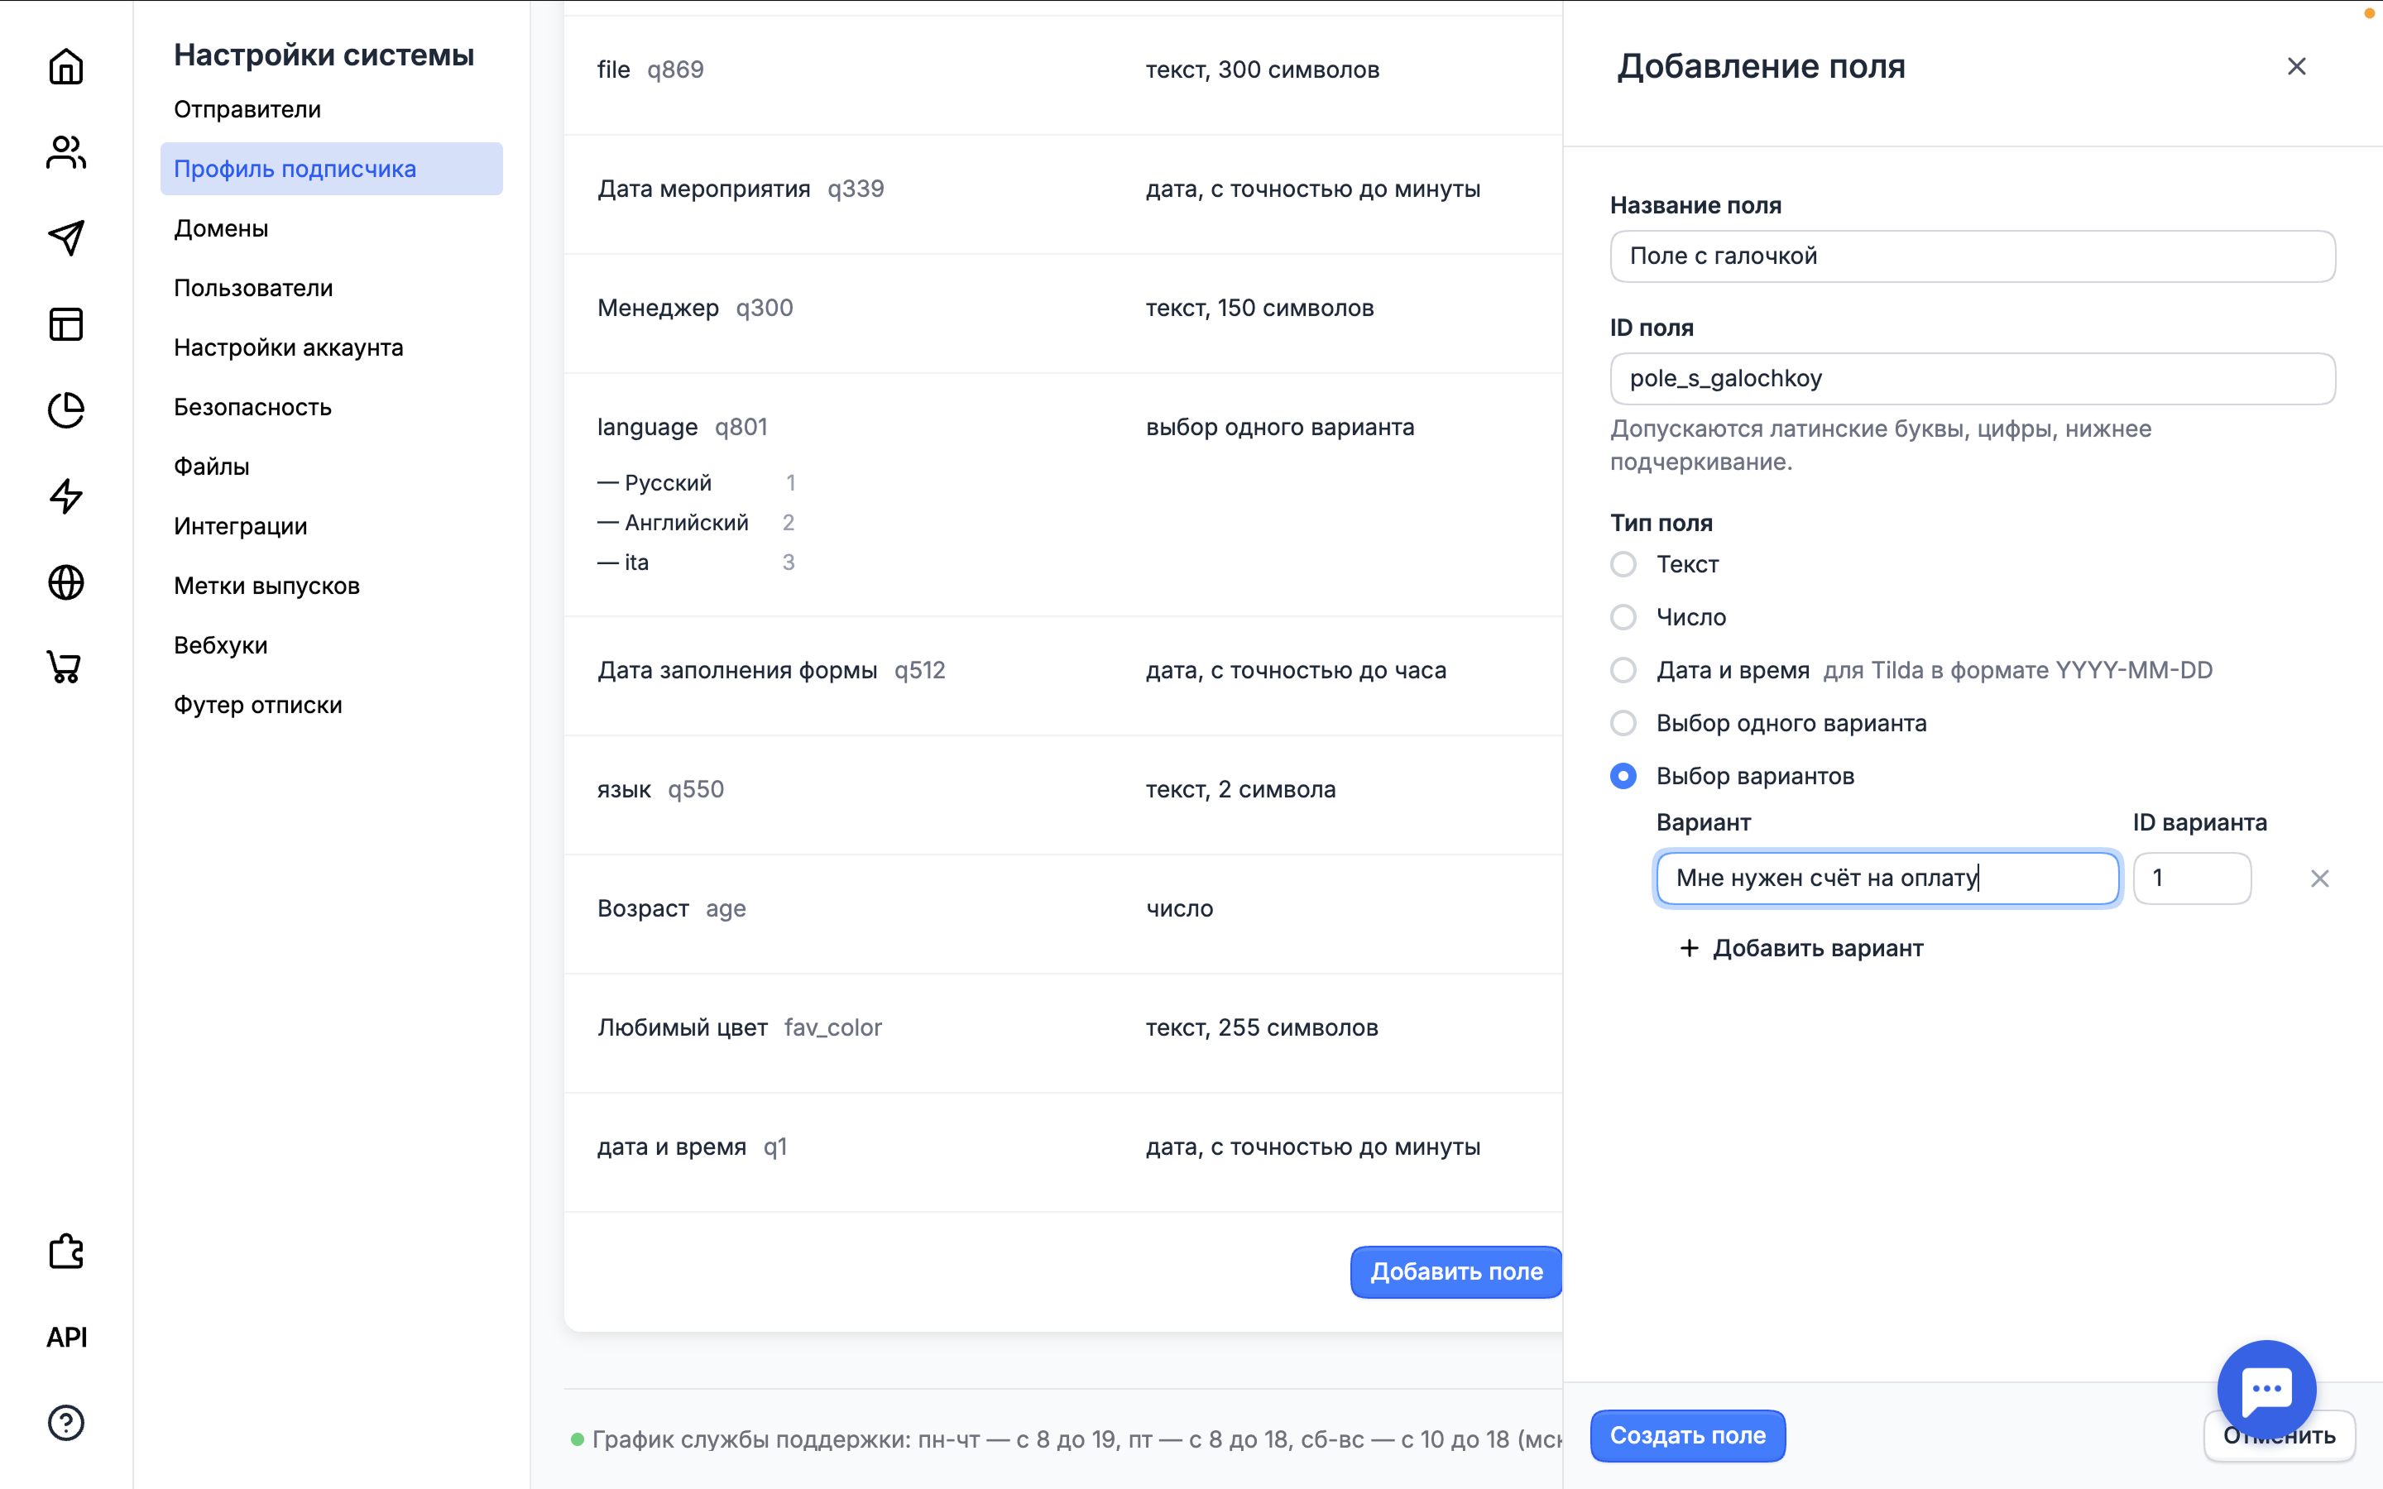
Task: Click the Добавить поле button
Action: 1456,1272
